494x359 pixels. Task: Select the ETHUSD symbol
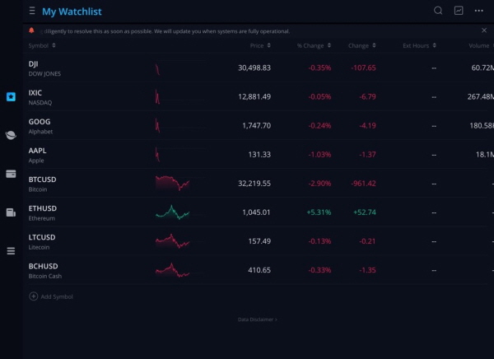(x=43, y=208)
